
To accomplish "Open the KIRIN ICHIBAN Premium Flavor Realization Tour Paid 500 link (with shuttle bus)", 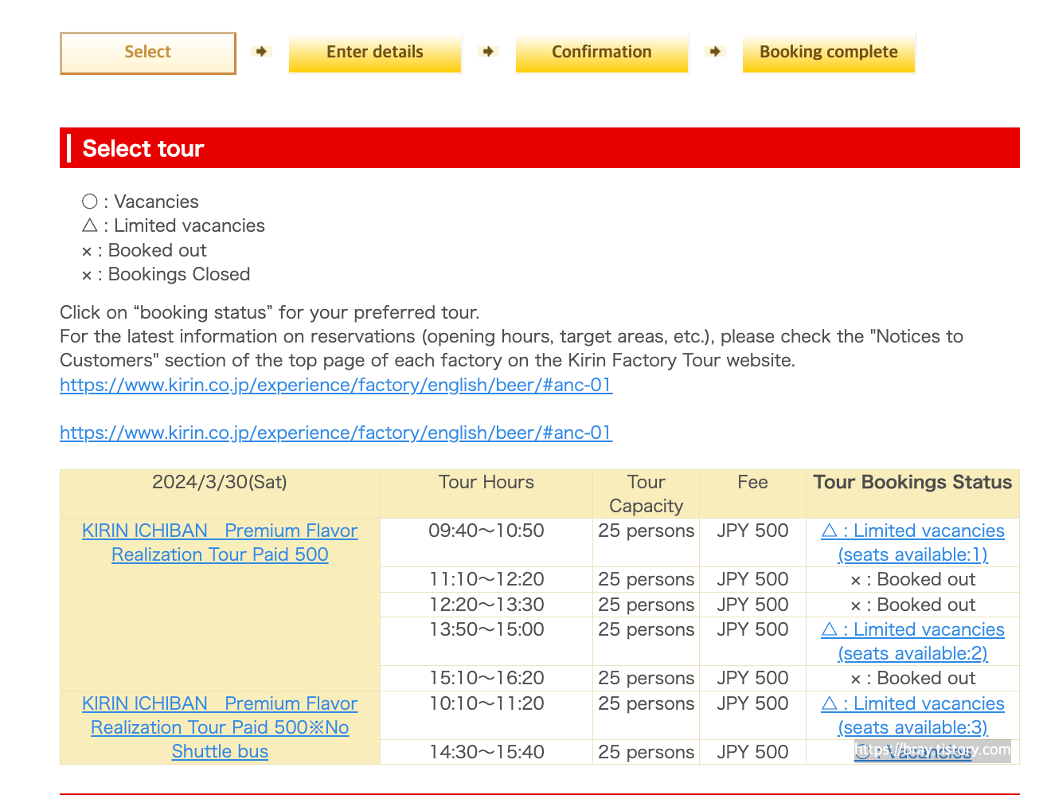I will coord(220,542).
